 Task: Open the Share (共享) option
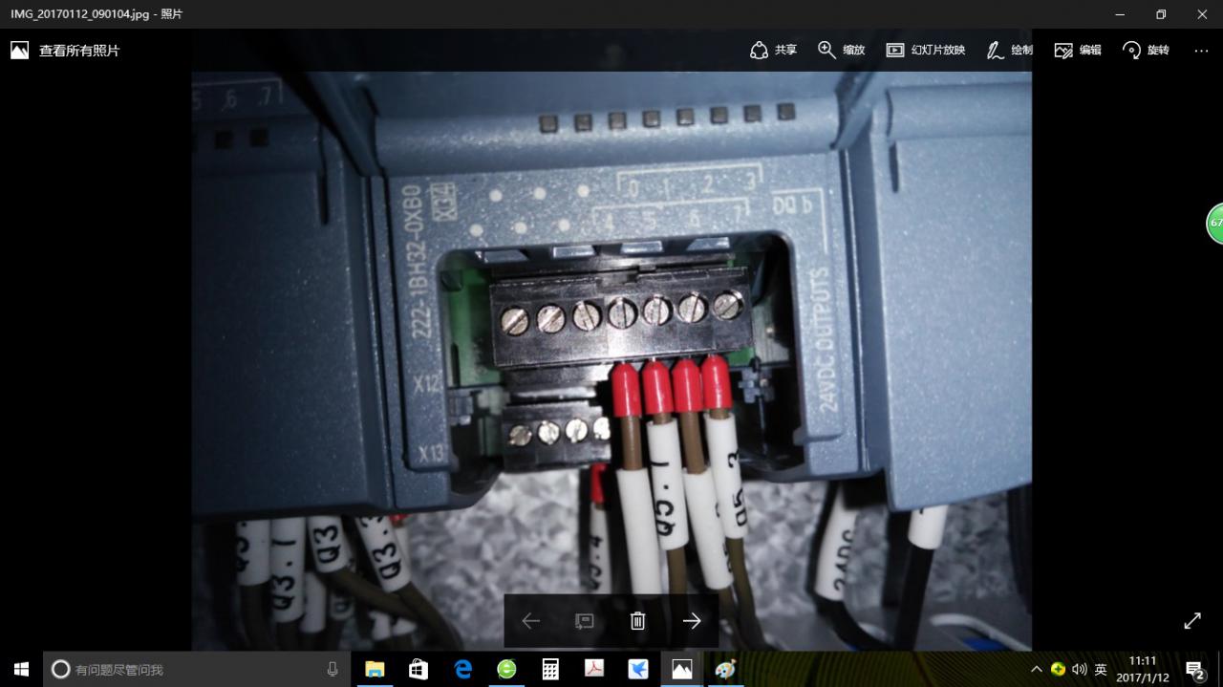(x=774, y=50)
